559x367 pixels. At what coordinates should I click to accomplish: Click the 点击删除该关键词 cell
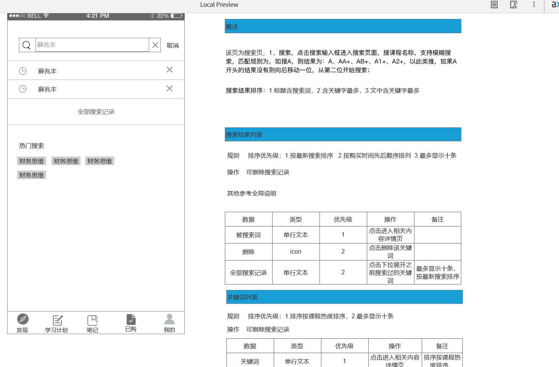click(x=391, y=252)
